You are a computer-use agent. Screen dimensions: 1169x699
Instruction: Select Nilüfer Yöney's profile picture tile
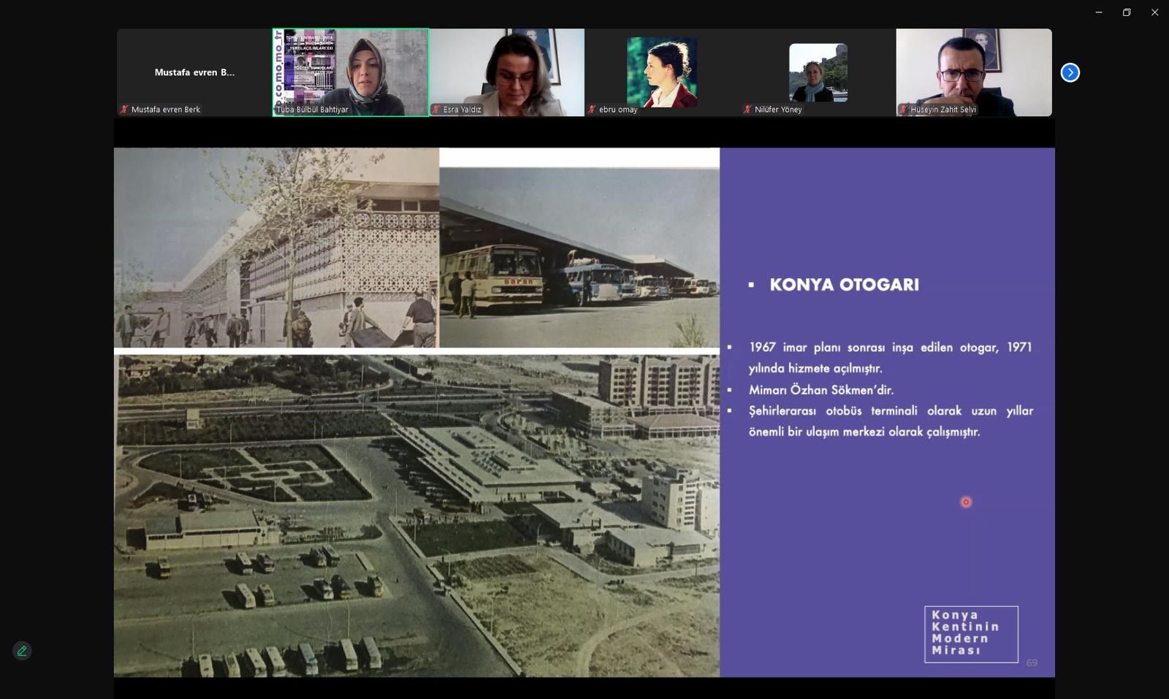point(818,72)
